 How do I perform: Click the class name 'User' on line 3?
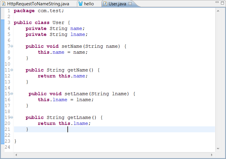[x=59, y=23]
